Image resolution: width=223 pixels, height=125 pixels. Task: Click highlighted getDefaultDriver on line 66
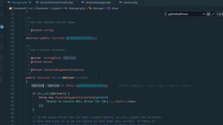pos(79,38)
